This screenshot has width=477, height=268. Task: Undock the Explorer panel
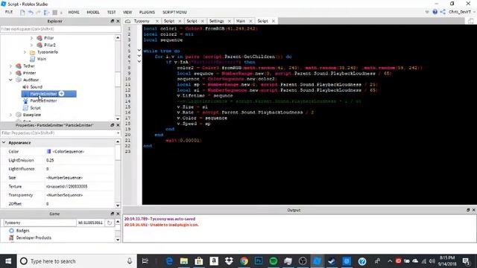click(113, 21)
